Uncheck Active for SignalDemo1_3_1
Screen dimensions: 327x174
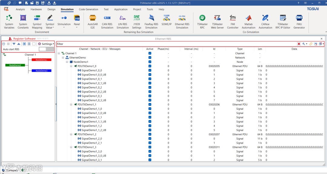pos(150,160)
